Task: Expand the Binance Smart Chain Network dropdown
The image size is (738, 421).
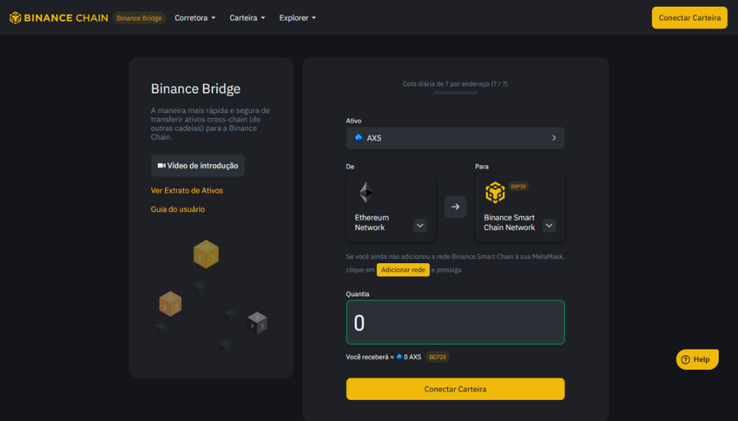Action: pyautogui.click(x=549, y=226)
